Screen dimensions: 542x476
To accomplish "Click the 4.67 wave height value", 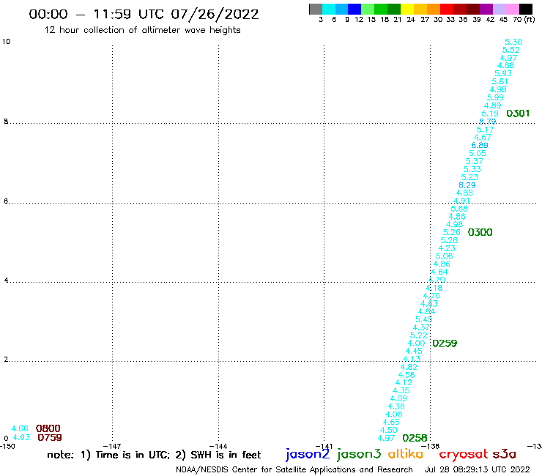I will (482, 137).
